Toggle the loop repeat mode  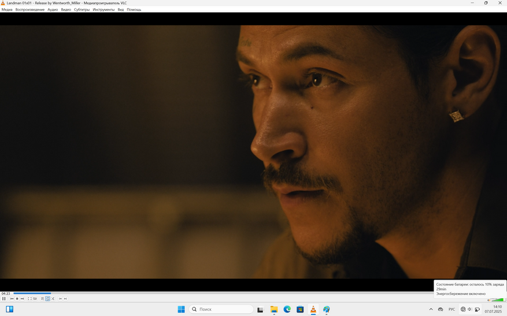[x=47, y=299]
